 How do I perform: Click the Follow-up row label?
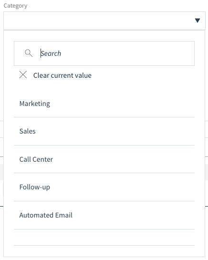35,187
